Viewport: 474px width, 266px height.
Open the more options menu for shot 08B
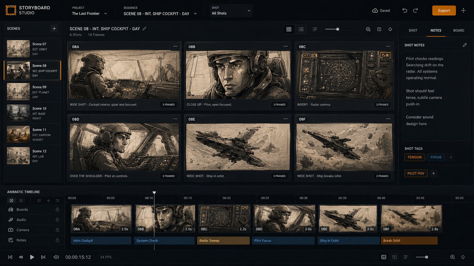[x=285, y=46]
